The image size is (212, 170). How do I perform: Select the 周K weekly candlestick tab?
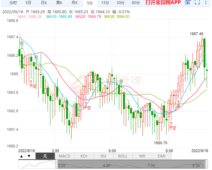tap(59, 3)
